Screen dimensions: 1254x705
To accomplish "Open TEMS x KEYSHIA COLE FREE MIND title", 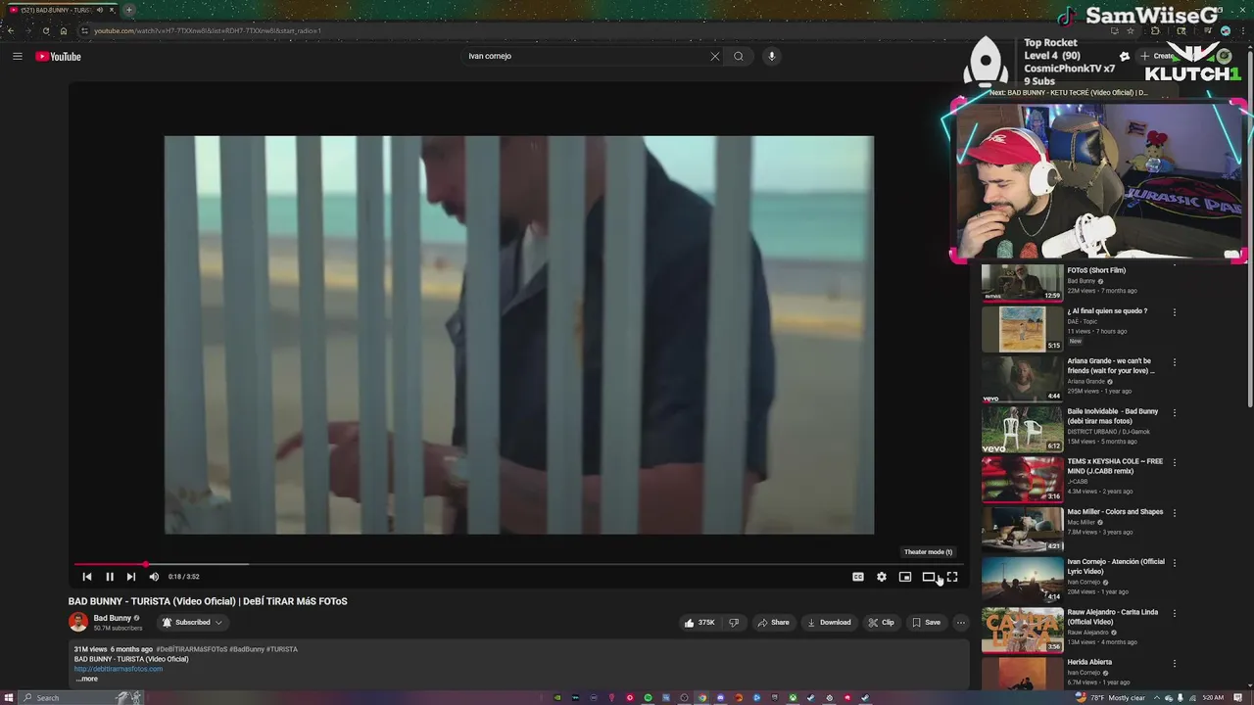I will (1115, 466).
